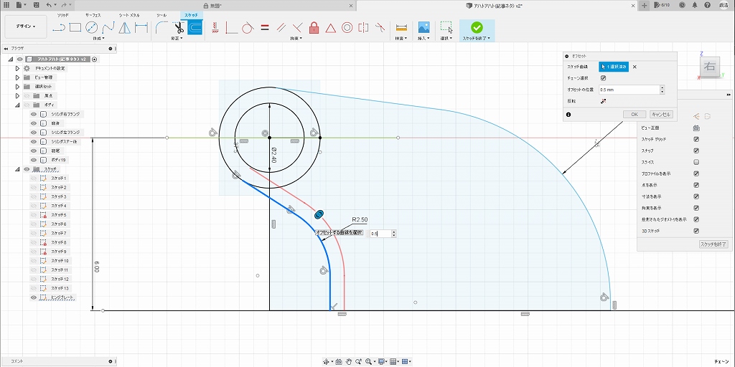
Task: Apply the Equal constraint icon
Action: [264, 28]
